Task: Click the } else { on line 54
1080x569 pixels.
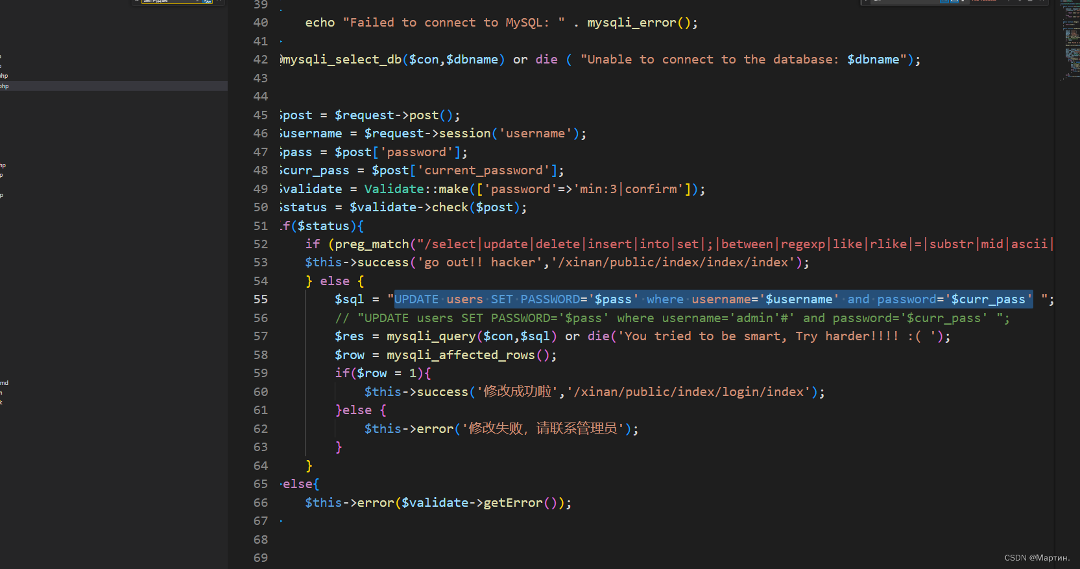Action: pos(334,281)
